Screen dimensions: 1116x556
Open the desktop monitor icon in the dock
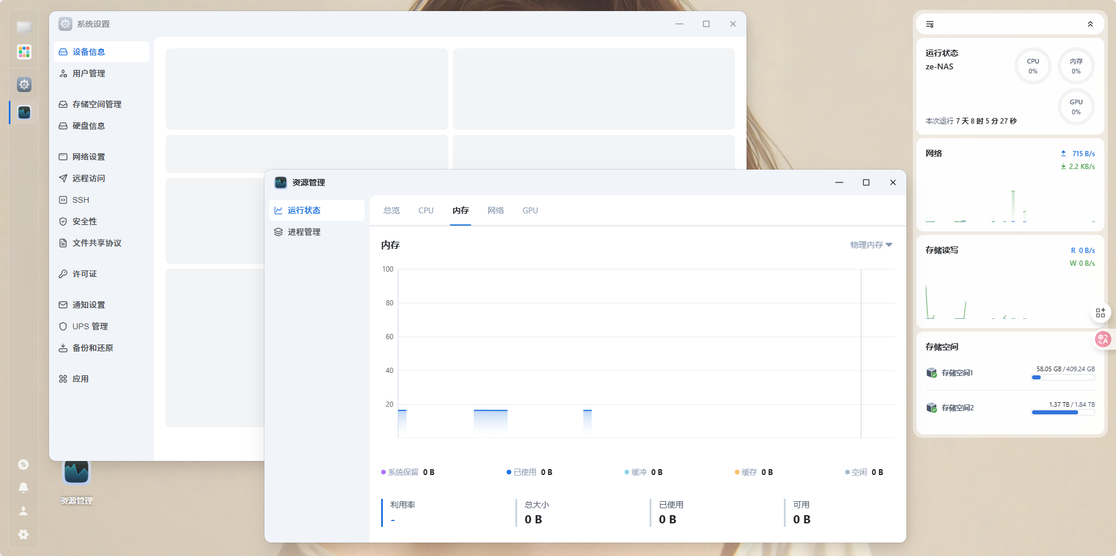click(x=24, y=27)
